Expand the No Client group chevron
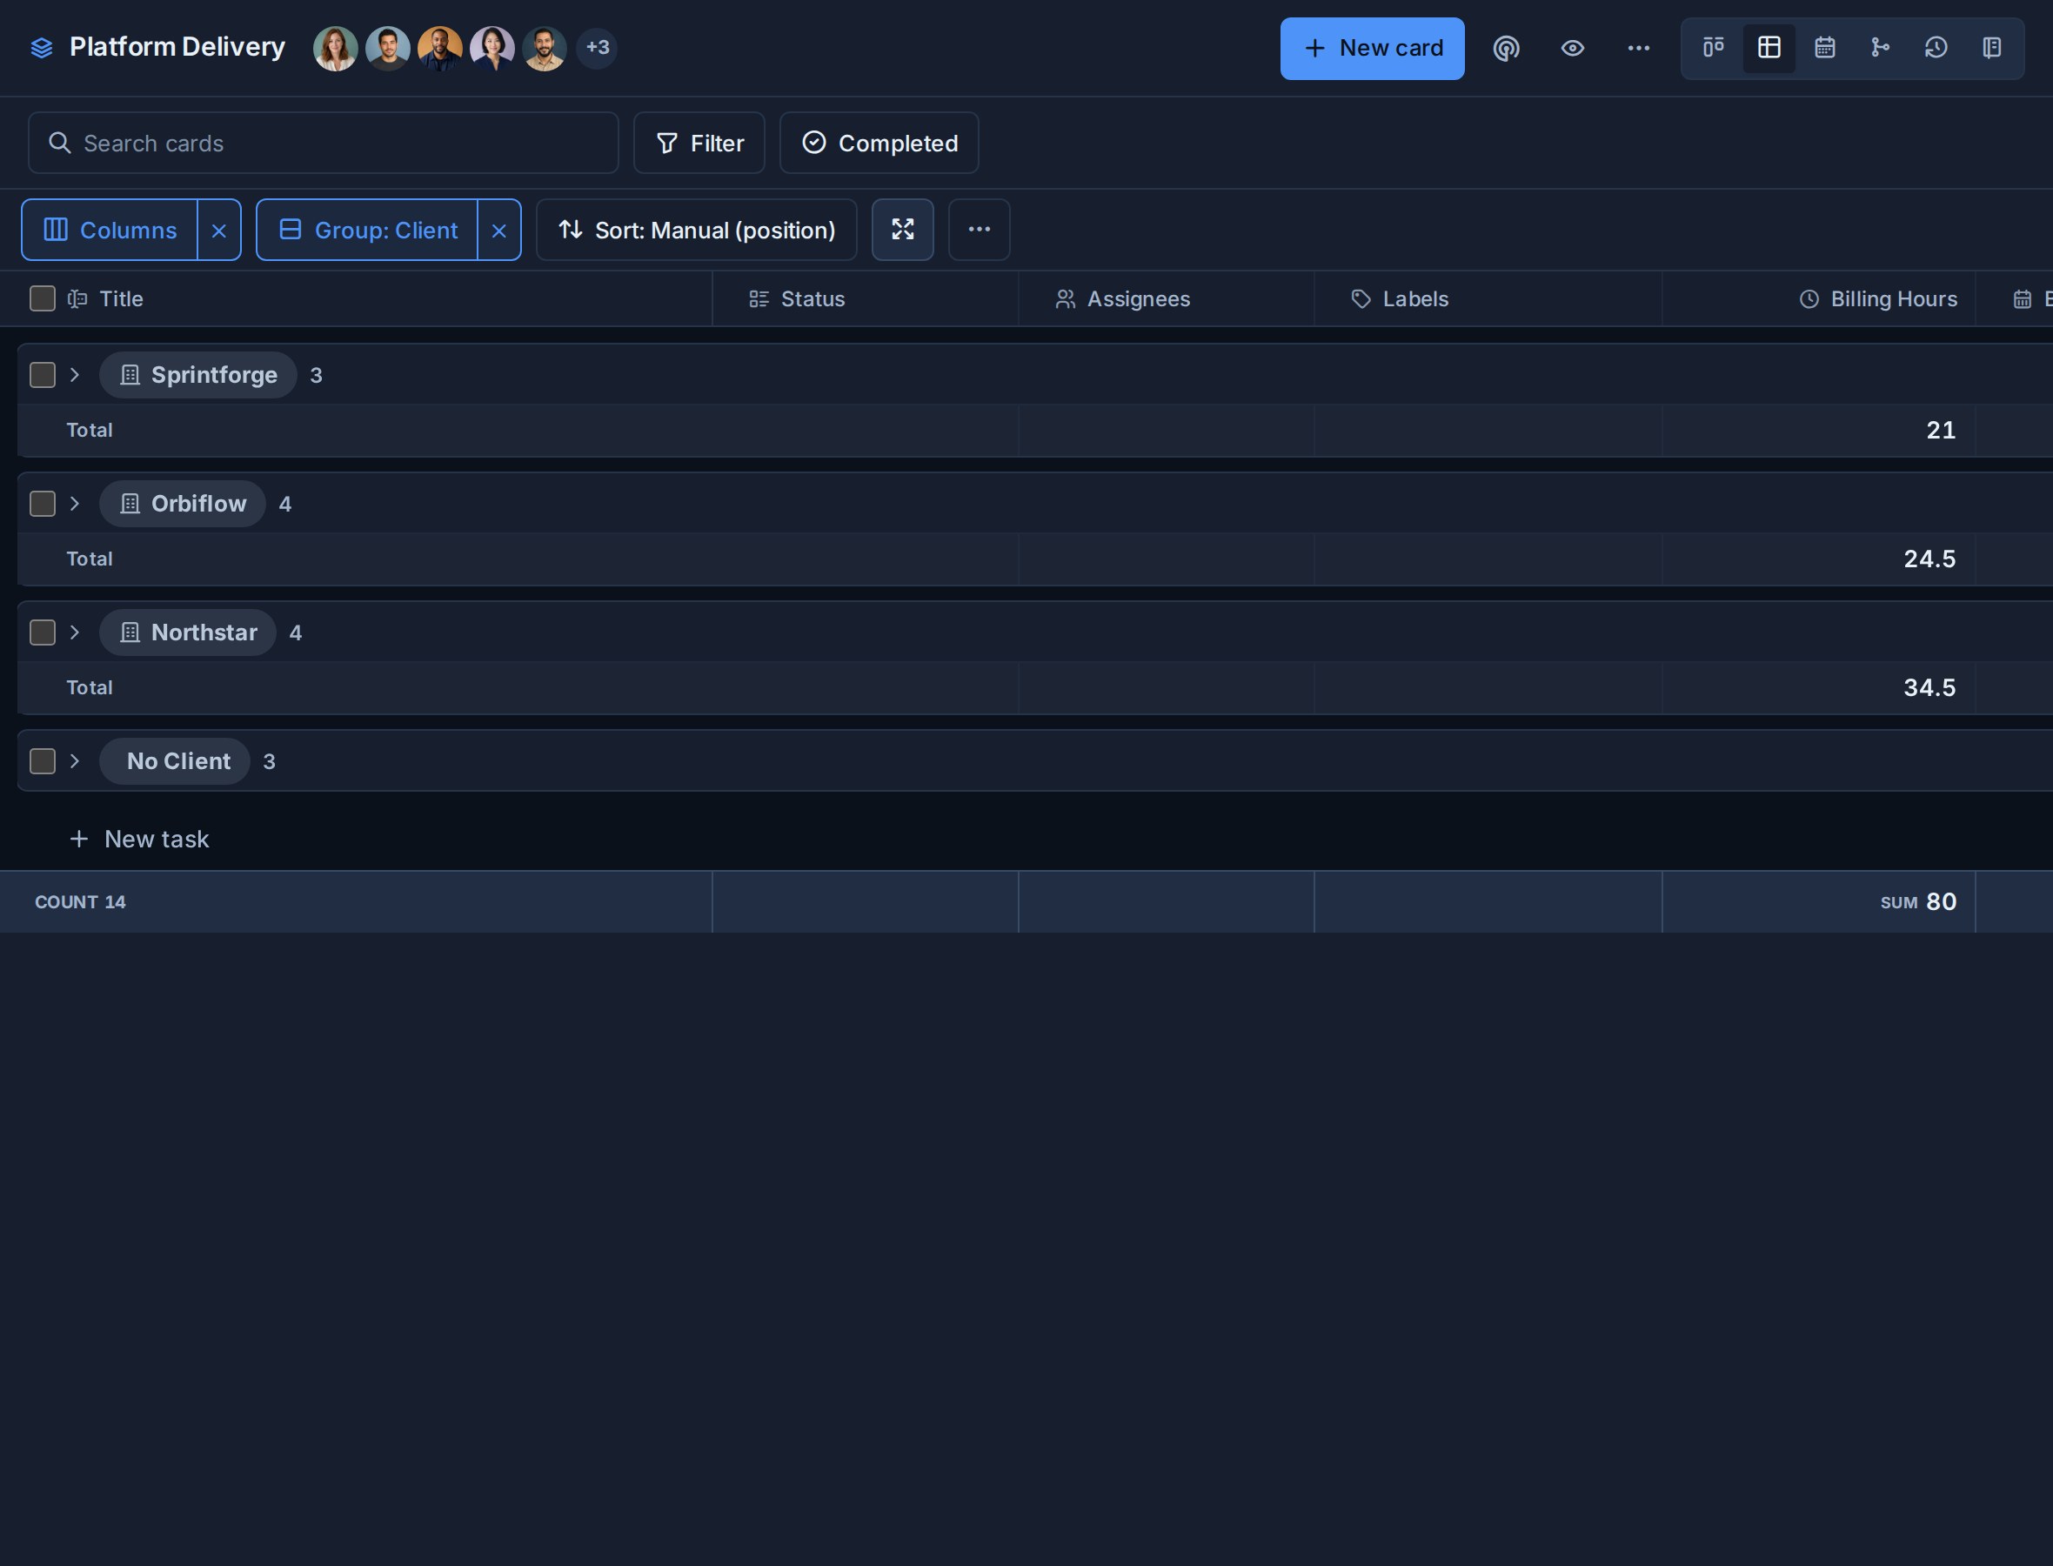 click(76, 760)
